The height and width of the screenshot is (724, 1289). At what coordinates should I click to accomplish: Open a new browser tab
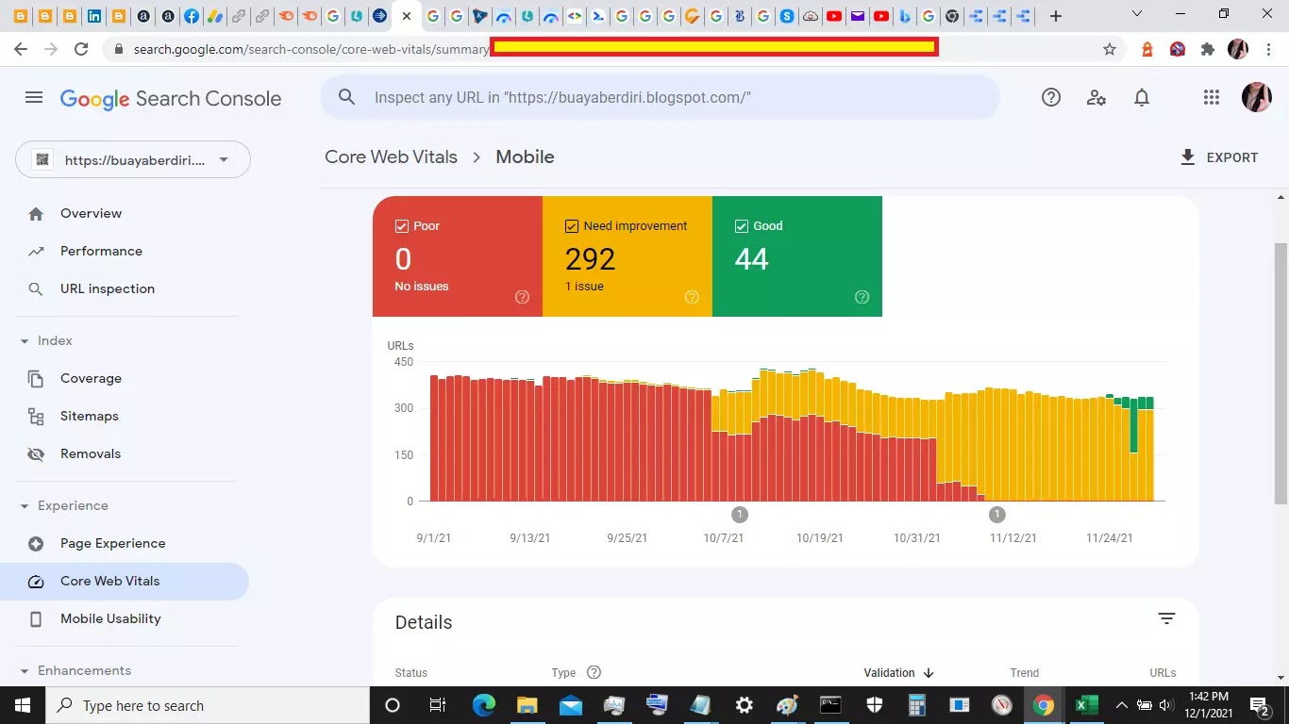pos(1056,16)
